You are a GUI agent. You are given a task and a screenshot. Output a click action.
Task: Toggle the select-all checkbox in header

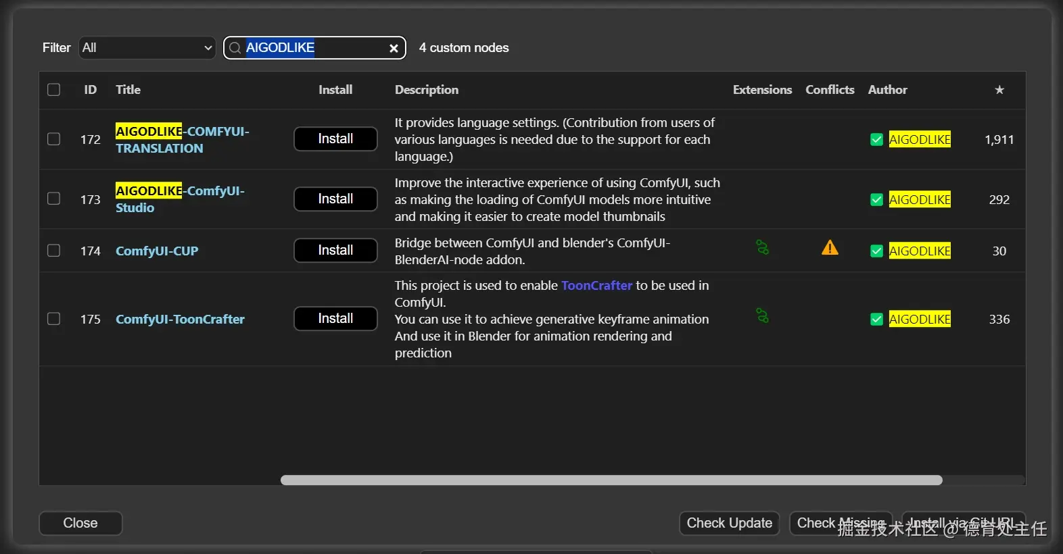(x=54, y=90)
